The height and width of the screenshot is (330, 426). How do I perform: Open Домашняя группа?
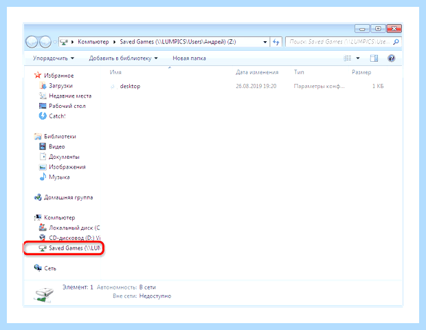[x=69, y=197]
